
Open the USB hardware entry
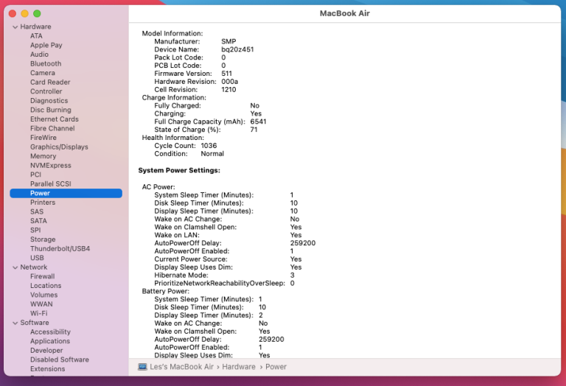[x=37, y=258]
